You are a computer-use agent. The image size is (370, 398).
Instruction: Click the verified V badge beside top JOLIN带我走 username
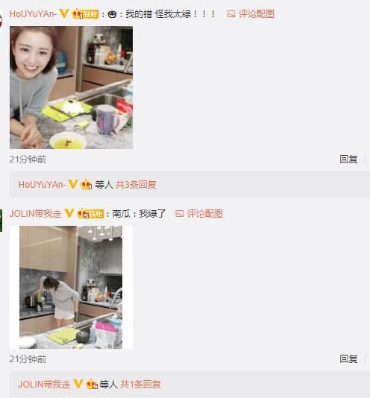tap(69, 213)
